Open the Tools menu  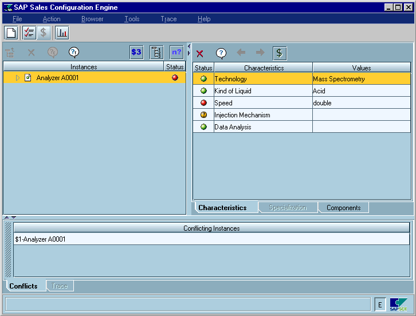[x=132, y=19]
